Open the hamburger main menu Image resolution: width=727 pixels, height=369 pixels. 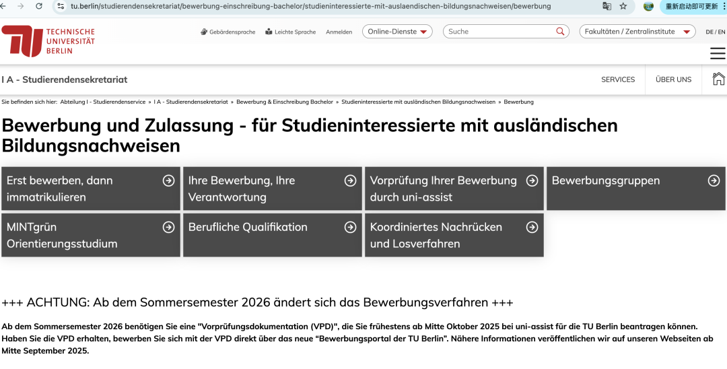[x=718, y=53]
